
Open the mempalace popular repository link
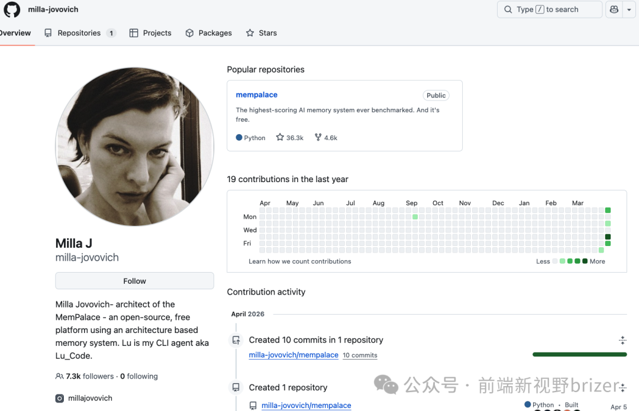[x=257, y=95]
